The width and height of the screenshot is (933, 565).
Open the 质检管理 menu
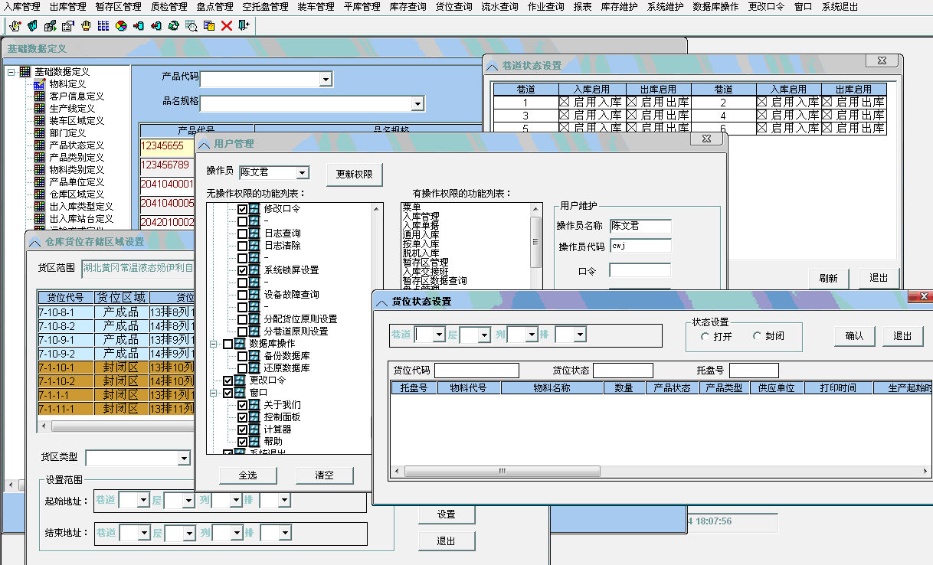pos(169,6)
